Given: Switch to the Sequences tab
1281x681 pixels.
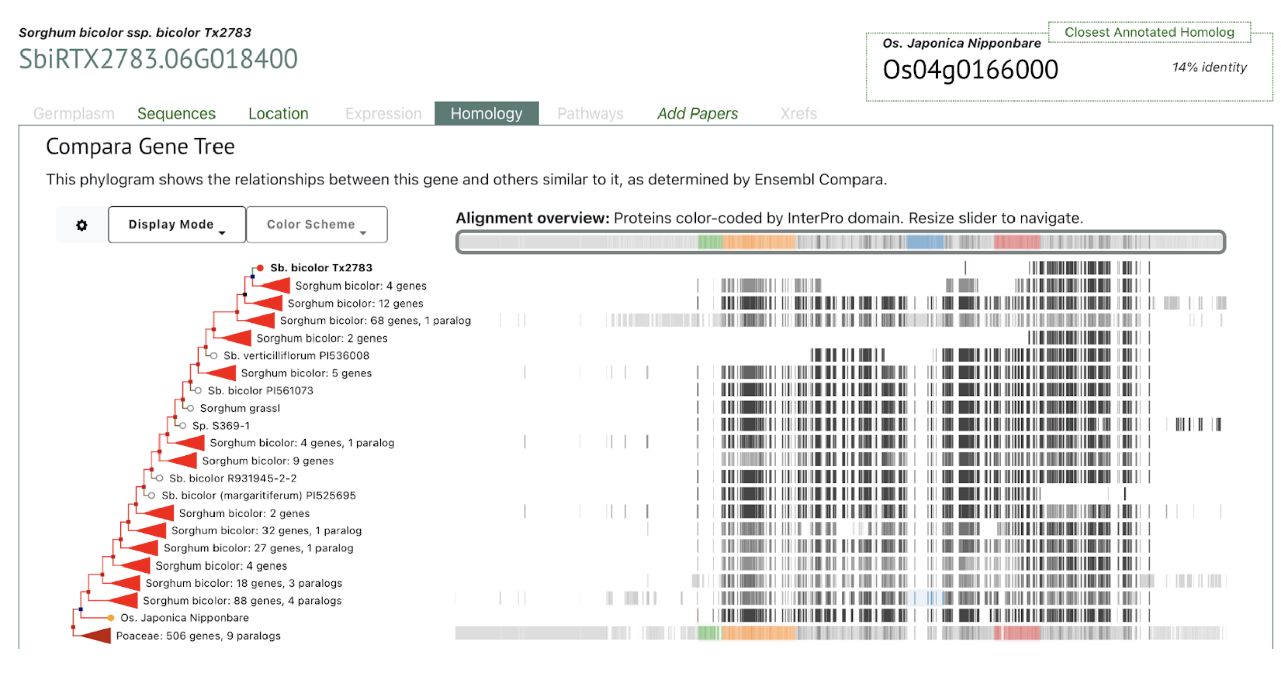Looking at the screenshot, I should click(x=176, y=113).
